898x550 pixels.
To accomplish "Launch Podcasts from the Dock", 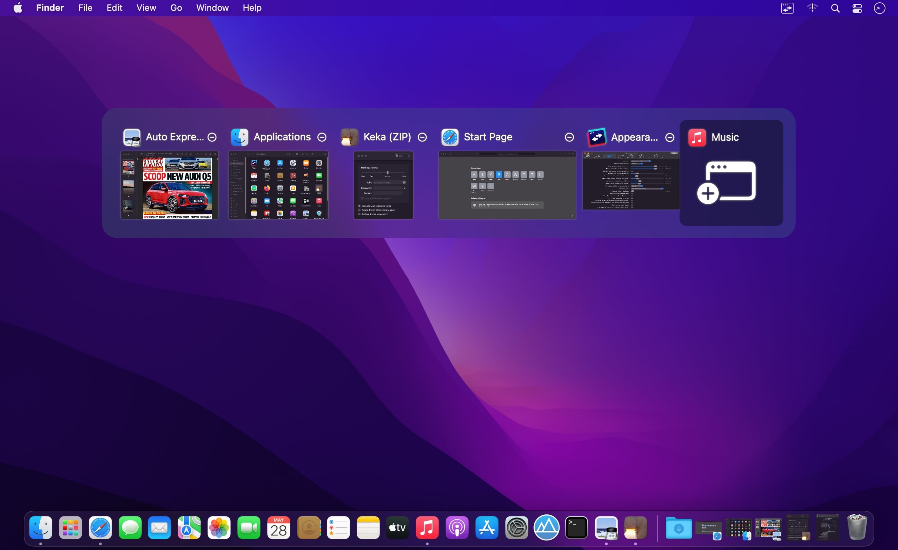I will click(457, 527).
